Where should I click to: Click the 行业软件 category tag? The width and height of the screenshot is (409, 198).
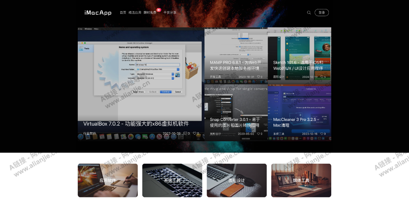tap(90, 133)
